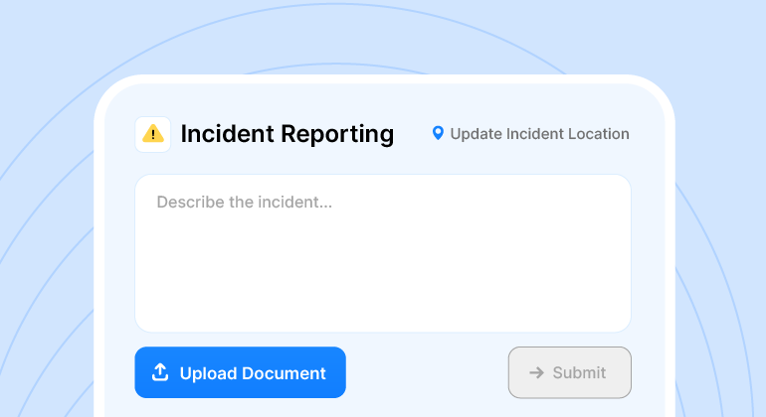Click the upload arrow icon in the blue button
The height and width of the screenshot is (417, 766).
pos(160,372)
